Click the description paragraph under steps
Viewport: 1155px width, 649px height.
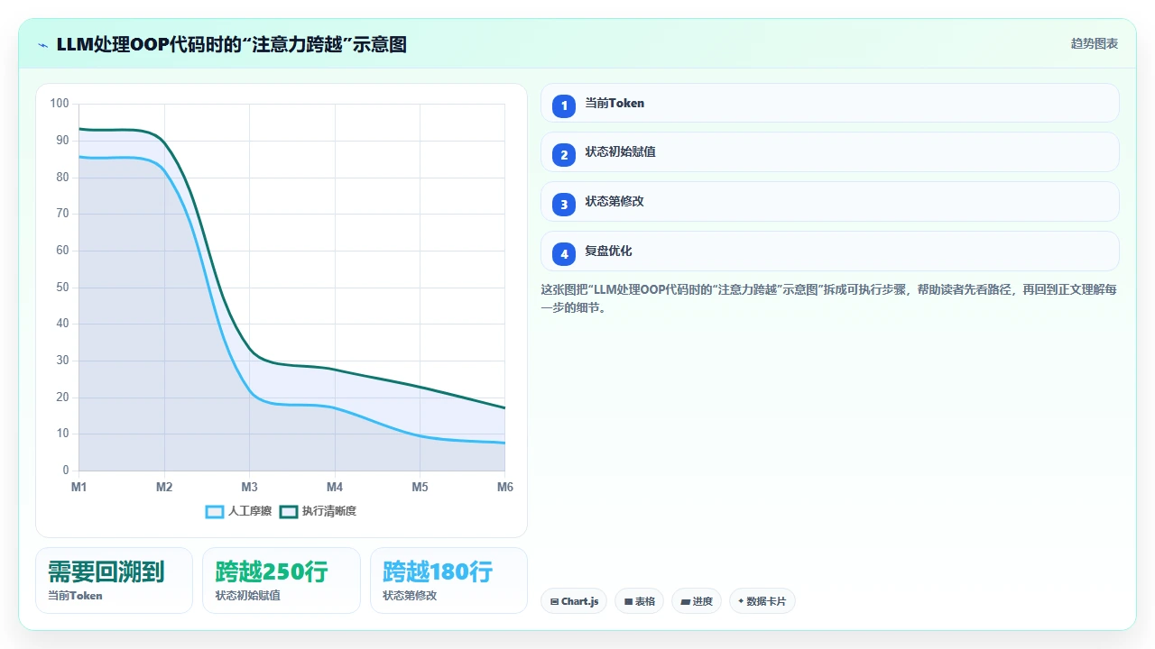(x=829, y=298)
